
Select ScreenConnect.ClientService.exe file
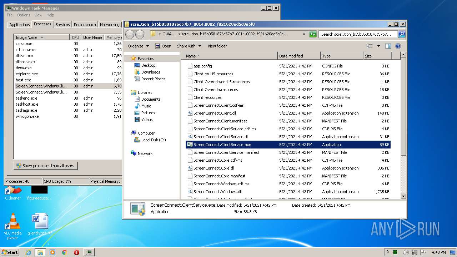pos(288,145)
